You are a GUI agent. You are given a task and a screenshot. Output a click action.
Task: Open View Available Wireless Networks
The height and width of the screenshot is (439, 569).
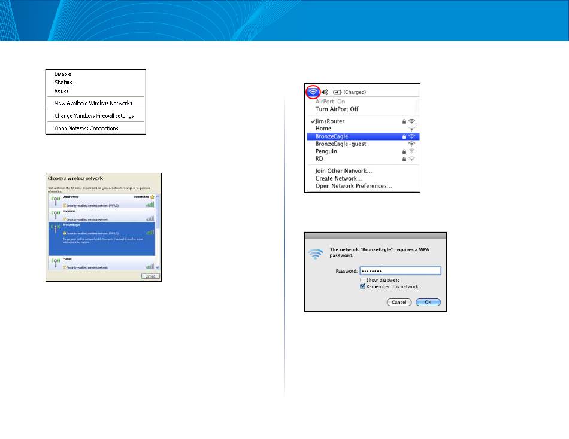click(x=93, y=103)
